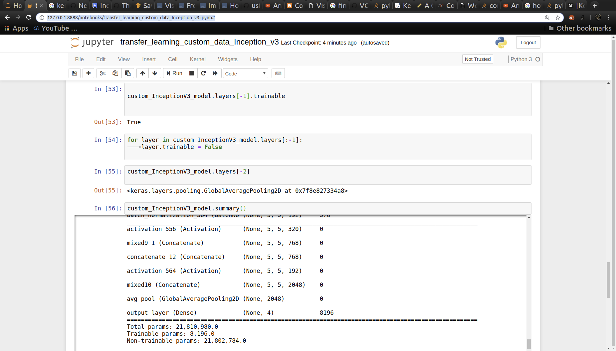The image size is (616, 351).
Task: Open the Kernel menu
Action: pos(197,59)
